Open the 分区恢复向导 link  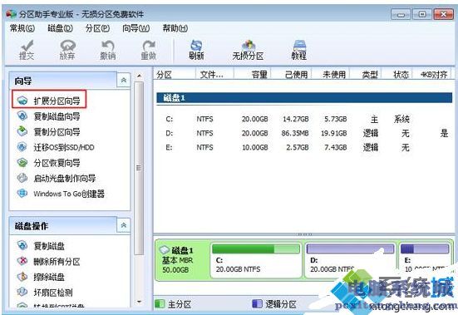click(x=57, y=163)
